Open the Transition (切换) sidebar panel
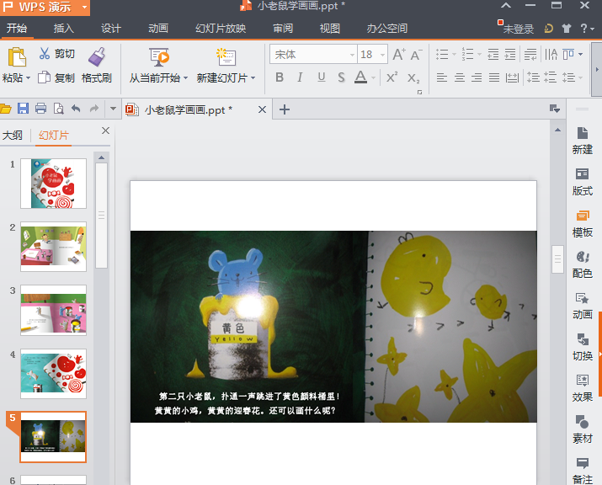Viewport: 602px width, 485px height. pos(583,347)
